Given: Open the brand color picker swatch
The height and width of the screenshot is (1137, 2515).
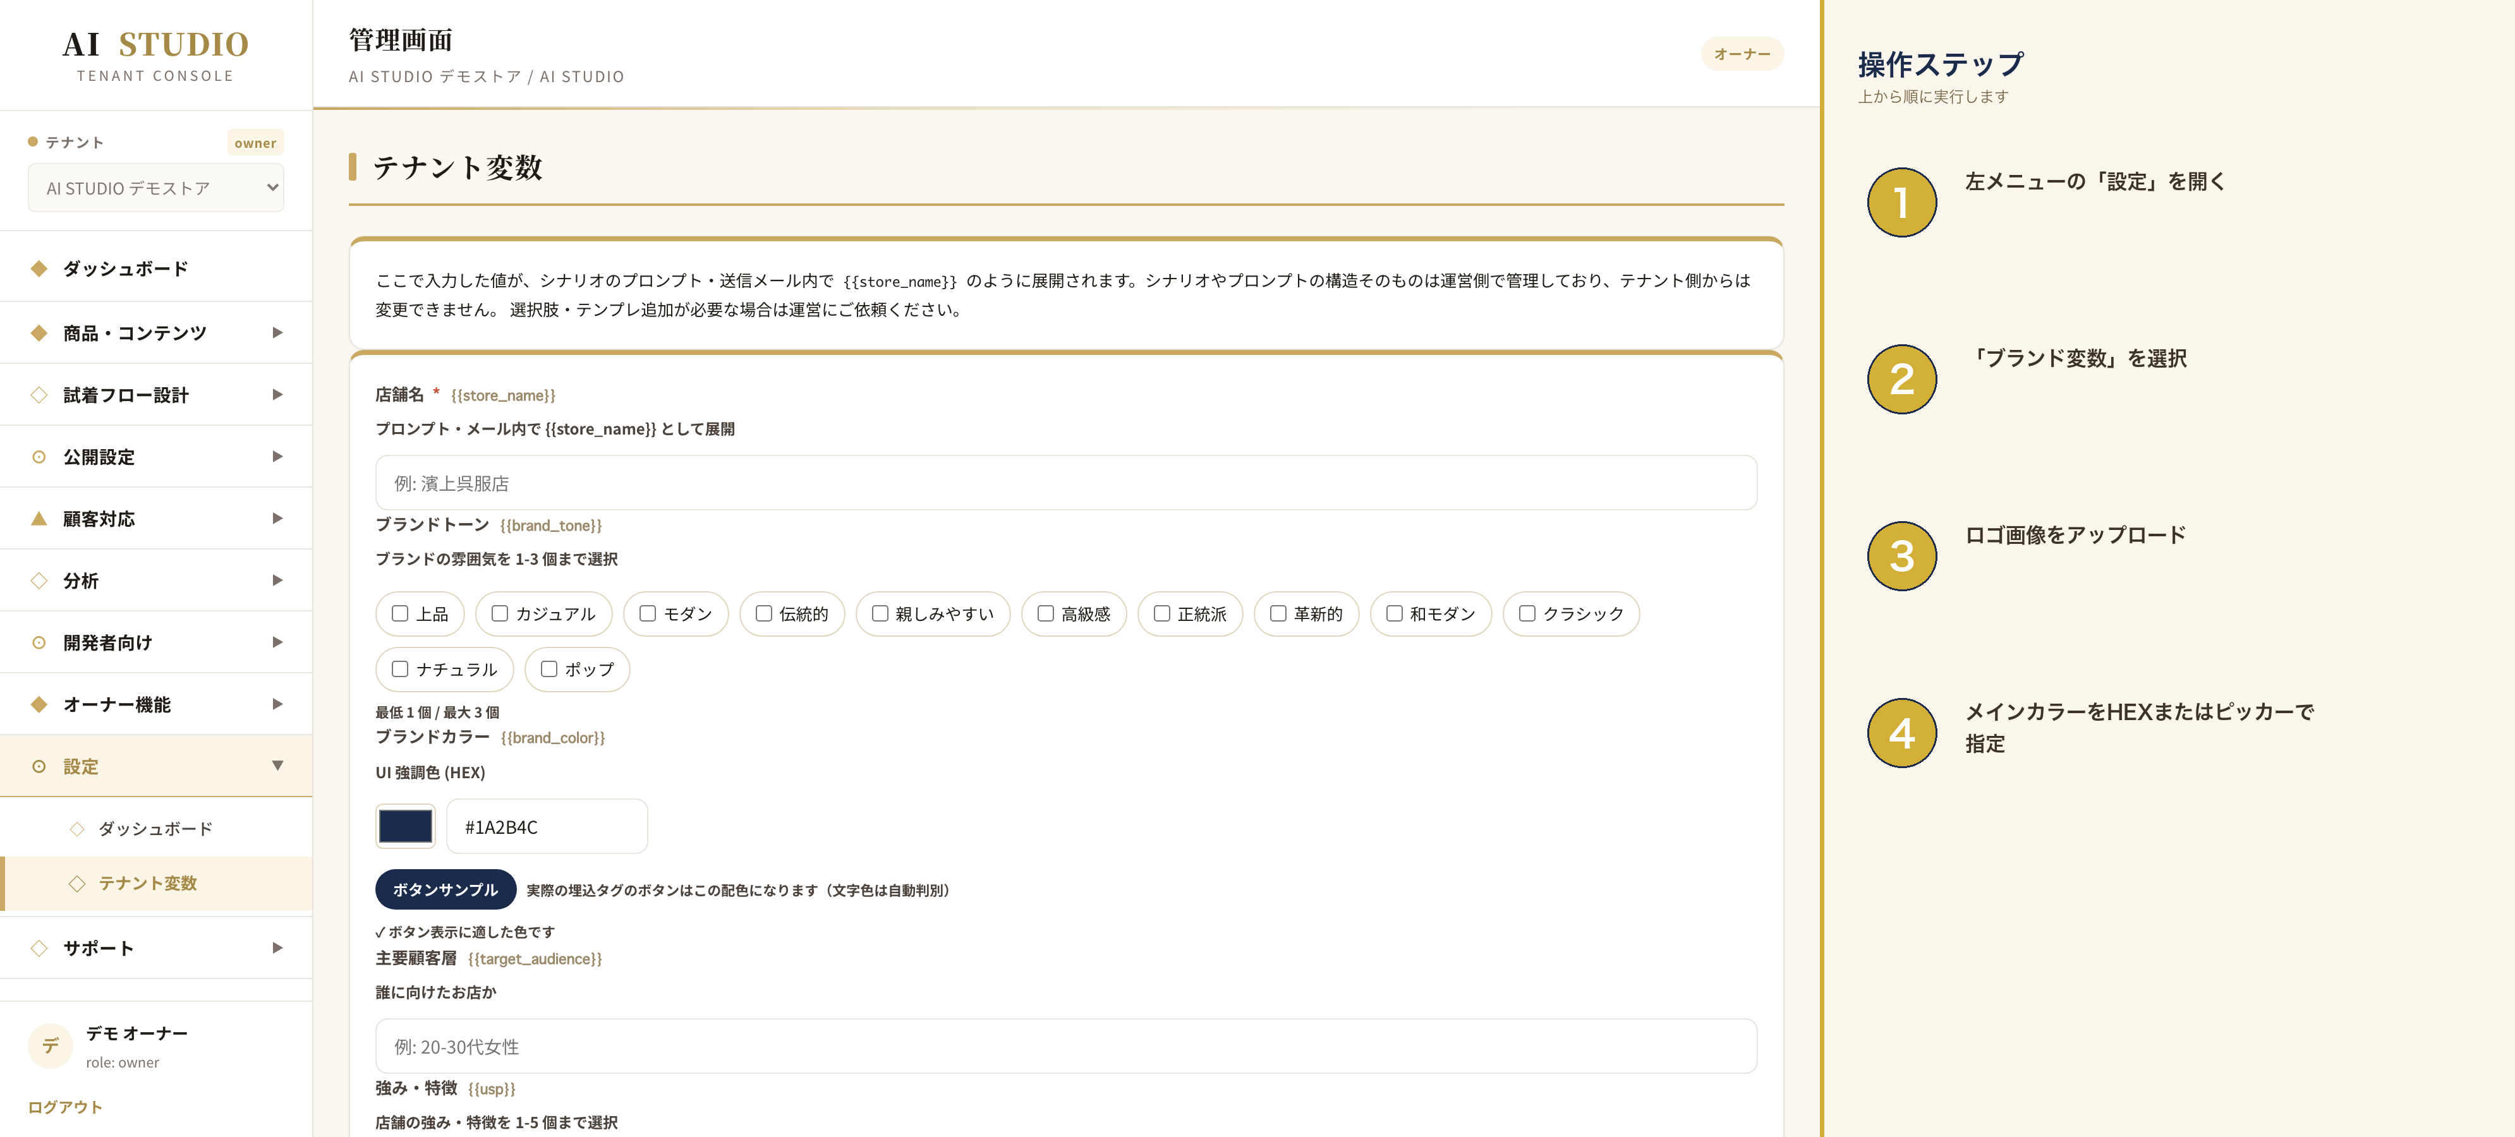Looking at the screenshot, I should 405,827.
